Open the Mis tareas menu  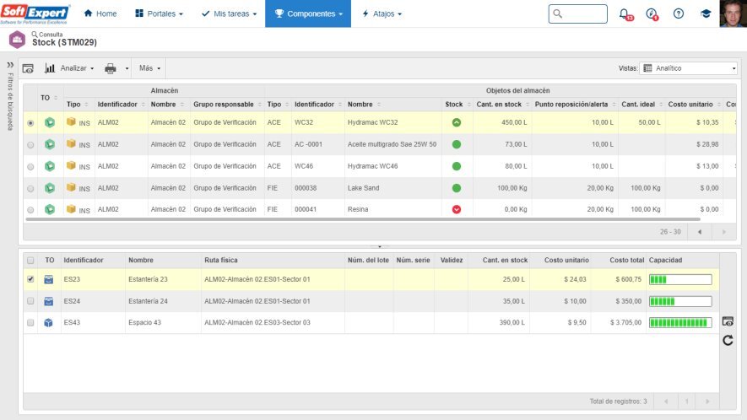point(228,13)
